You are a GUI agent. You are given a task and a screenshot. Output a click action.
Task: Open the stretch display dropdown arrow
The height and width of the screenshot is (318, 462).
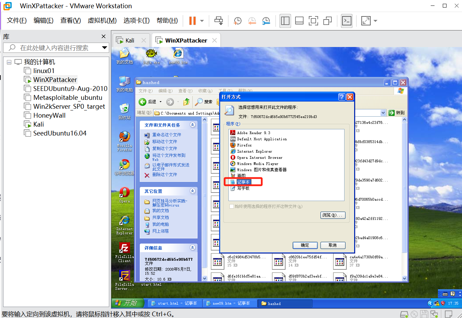click(375, 21)
